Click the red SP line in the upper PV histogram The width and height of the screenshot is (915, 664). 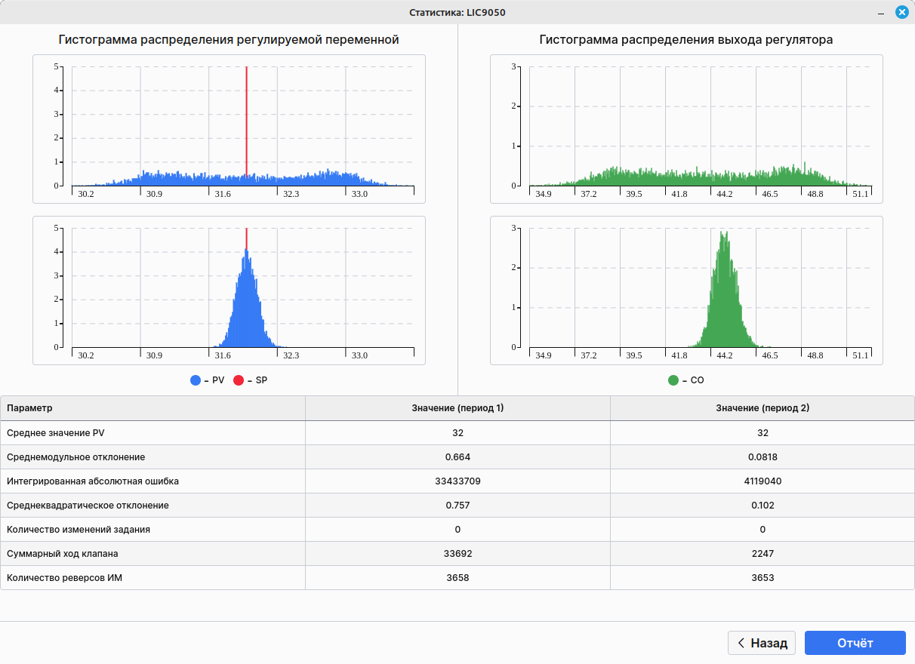pos(246,121)
